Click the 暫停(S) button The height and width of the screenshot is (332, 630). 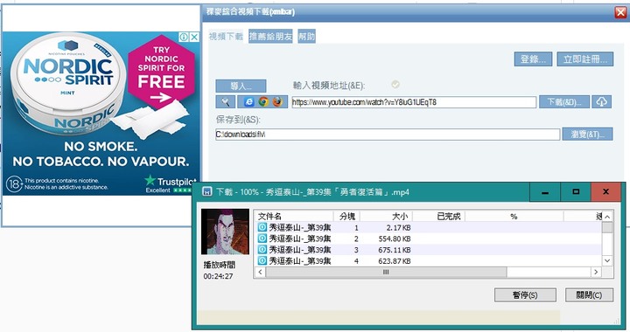(525, 295)
